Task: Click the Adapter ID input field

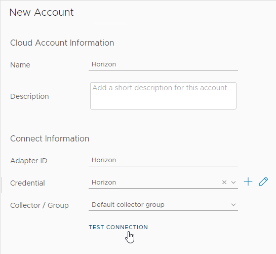Action: point(163,160)
